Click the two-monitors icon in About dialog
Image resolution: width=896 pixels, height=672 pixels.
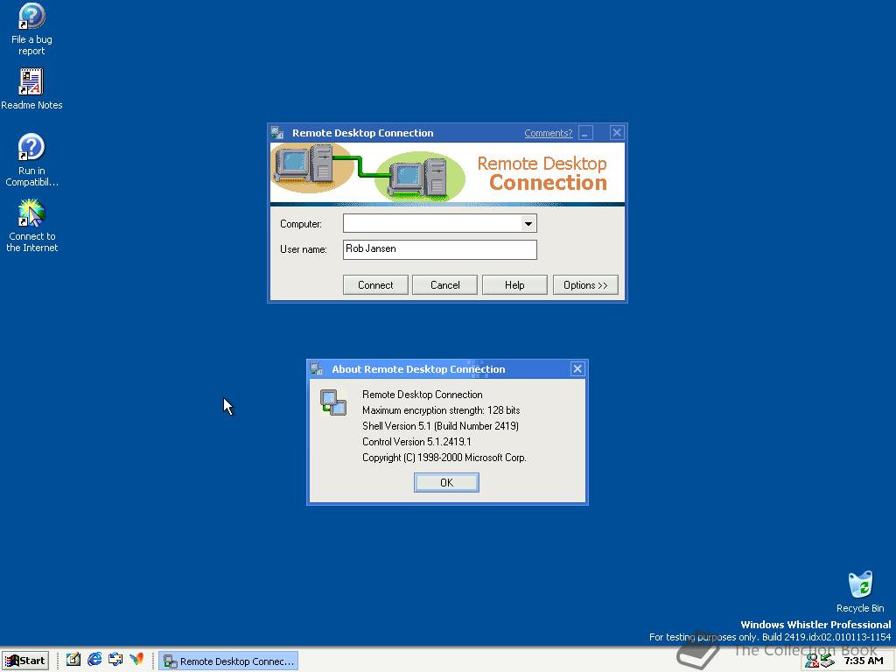(333, 402)
